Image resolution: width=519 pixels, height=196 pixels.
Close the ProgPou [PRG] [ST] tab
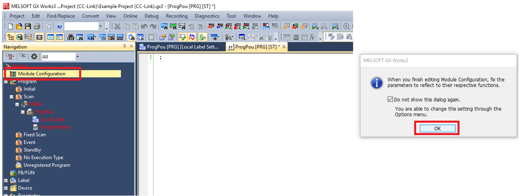click(x=284, y=47)
